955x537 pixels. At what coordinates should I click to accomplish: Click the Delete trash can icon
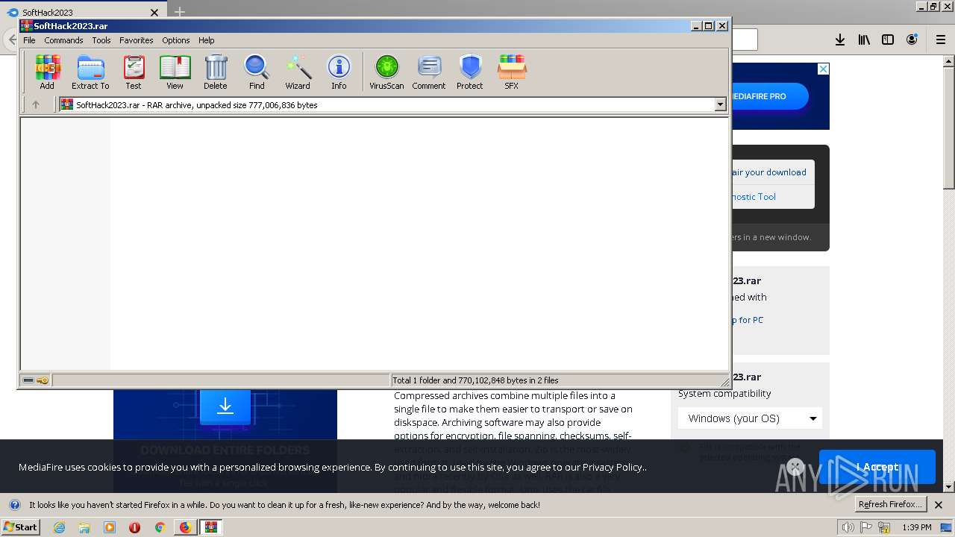coord(216,72)
